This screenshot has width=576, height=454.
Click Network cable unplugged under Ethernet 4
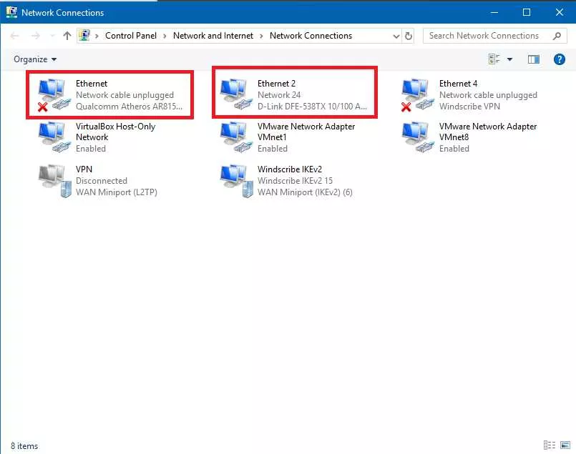[488, 95]
